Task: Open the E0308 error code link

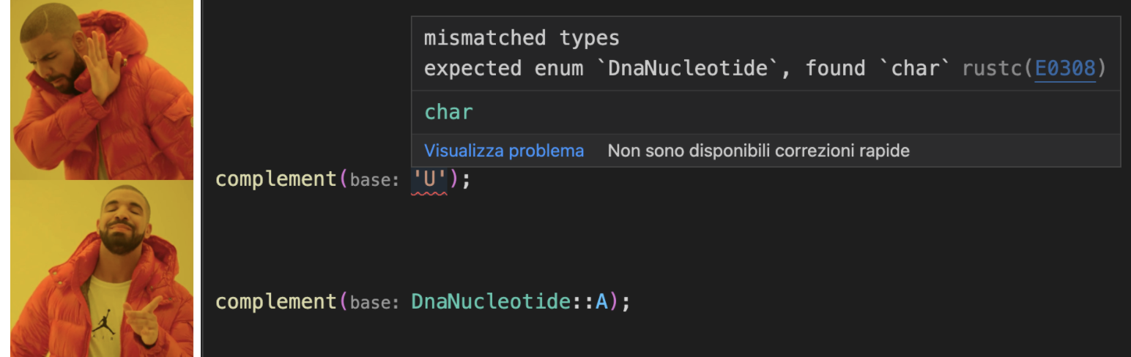Action: 1065,69
